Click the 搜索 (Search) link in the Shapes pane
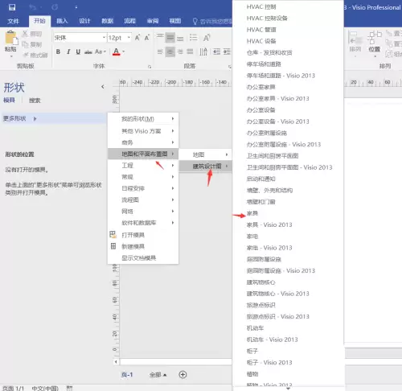 click(35, 101)
